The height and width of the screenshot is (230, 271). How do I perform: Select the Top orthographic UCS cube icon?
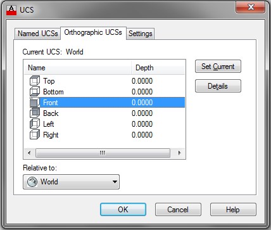35,81
